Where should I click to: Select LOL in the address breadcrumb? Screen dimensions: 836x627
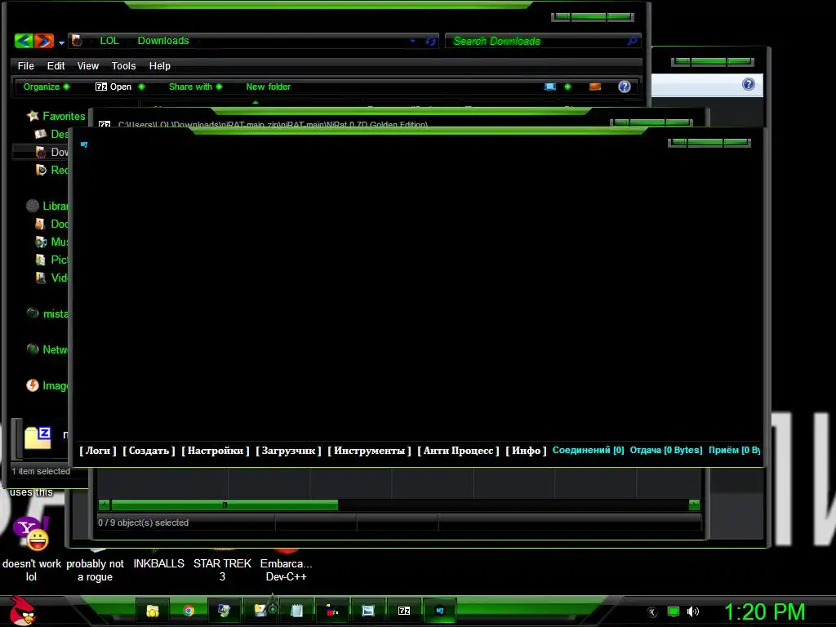click(x=109, y=41)
